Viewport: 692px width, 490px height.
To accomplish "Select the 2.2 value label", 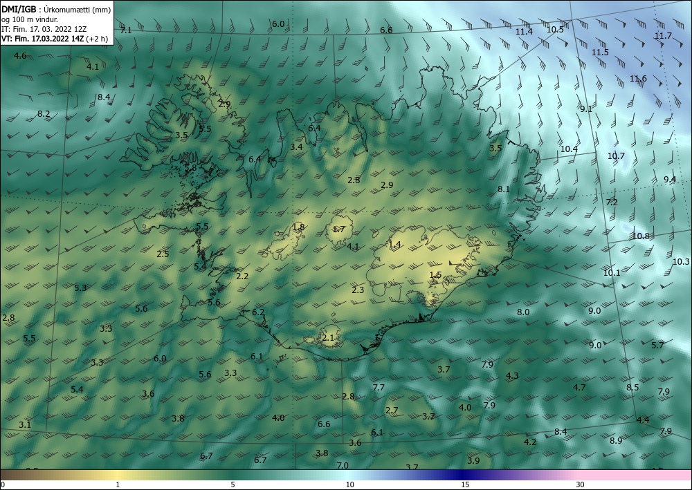I will (x=242, y=276).
